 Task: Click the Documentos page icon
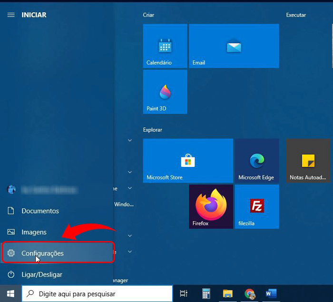point(11,211)
